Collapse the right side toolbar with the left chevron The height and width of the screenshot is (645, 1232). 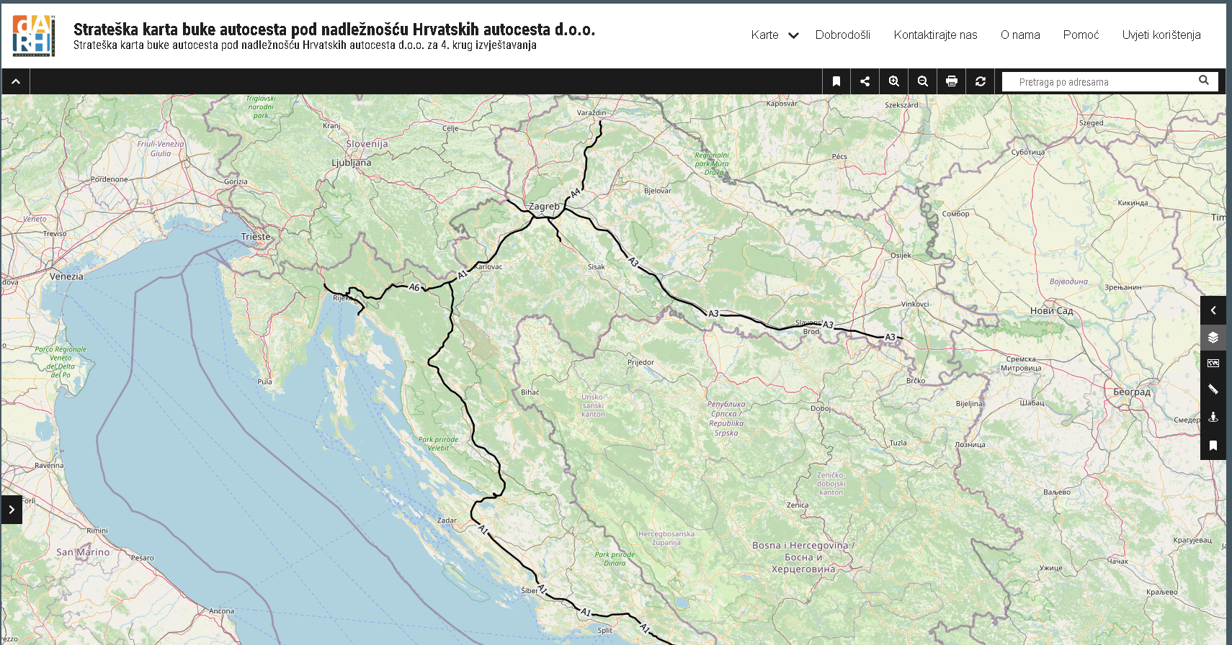[x=1213, y=310]
